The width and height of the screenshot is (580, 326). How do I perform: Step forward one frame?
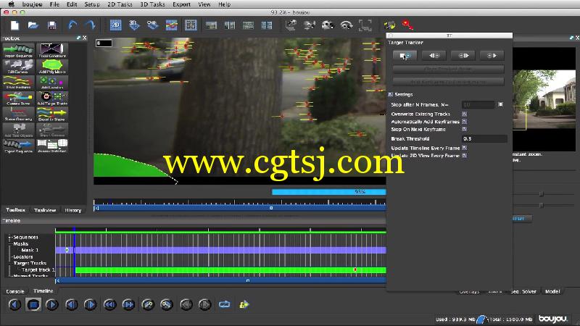click(x=90, y=305)
